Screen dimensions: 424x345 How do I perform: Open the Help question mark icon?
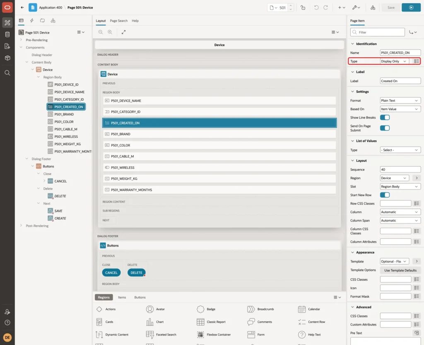[7, 323]
